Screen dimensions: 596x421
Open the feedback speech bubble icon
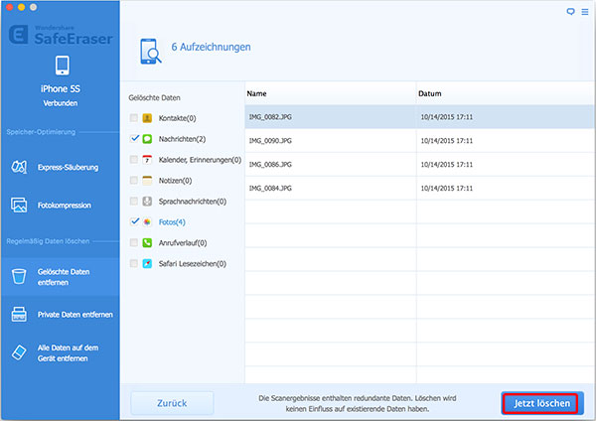pos(570,12)
